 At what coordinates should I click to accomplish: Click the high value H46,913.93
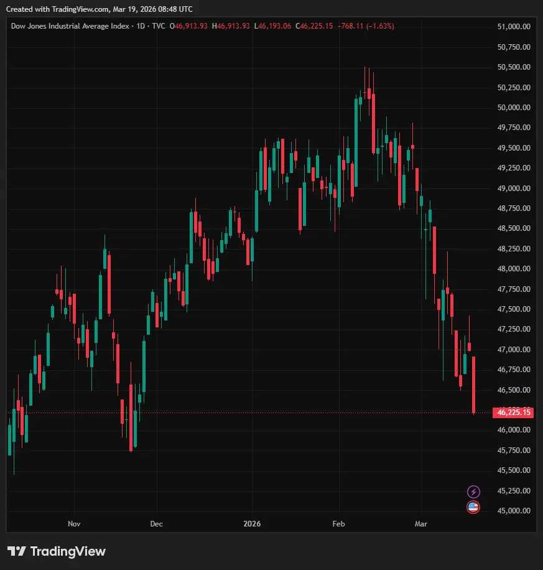[x=231, y=26]
